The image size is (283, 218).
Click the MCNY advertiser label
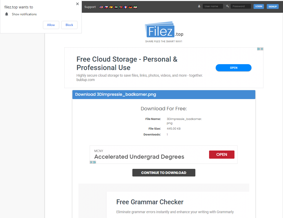click(x=99, y=151)
